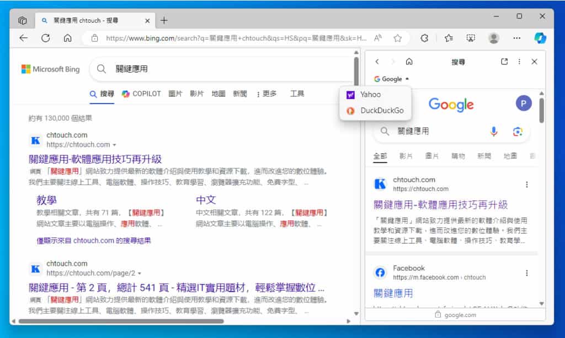This screenshot has width=565, height=338.
Task: Switch to Google 圖片 tab
Action: 432,156
